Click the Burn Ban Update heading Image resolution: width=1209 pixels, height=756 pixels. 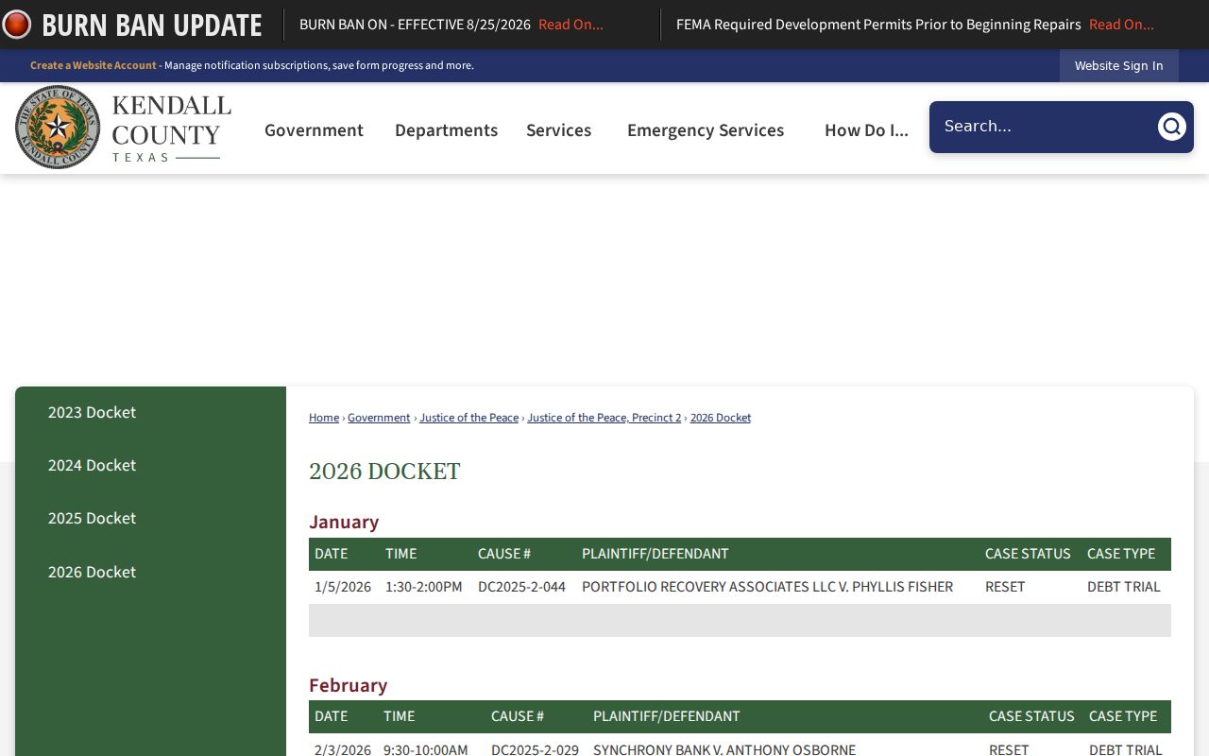tap(152, 25)
